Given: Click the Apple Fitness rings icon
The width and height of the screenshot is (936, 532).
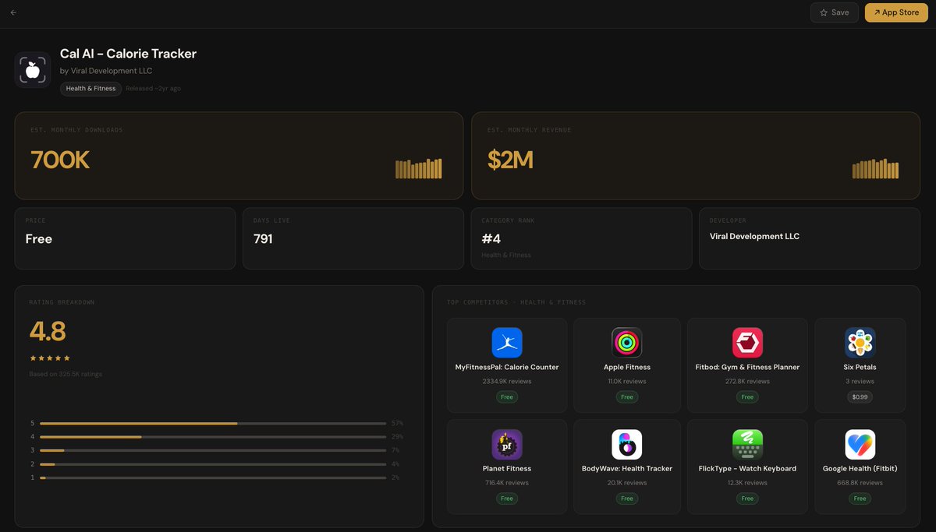Looking at the screenshot, I should (627, 343).
